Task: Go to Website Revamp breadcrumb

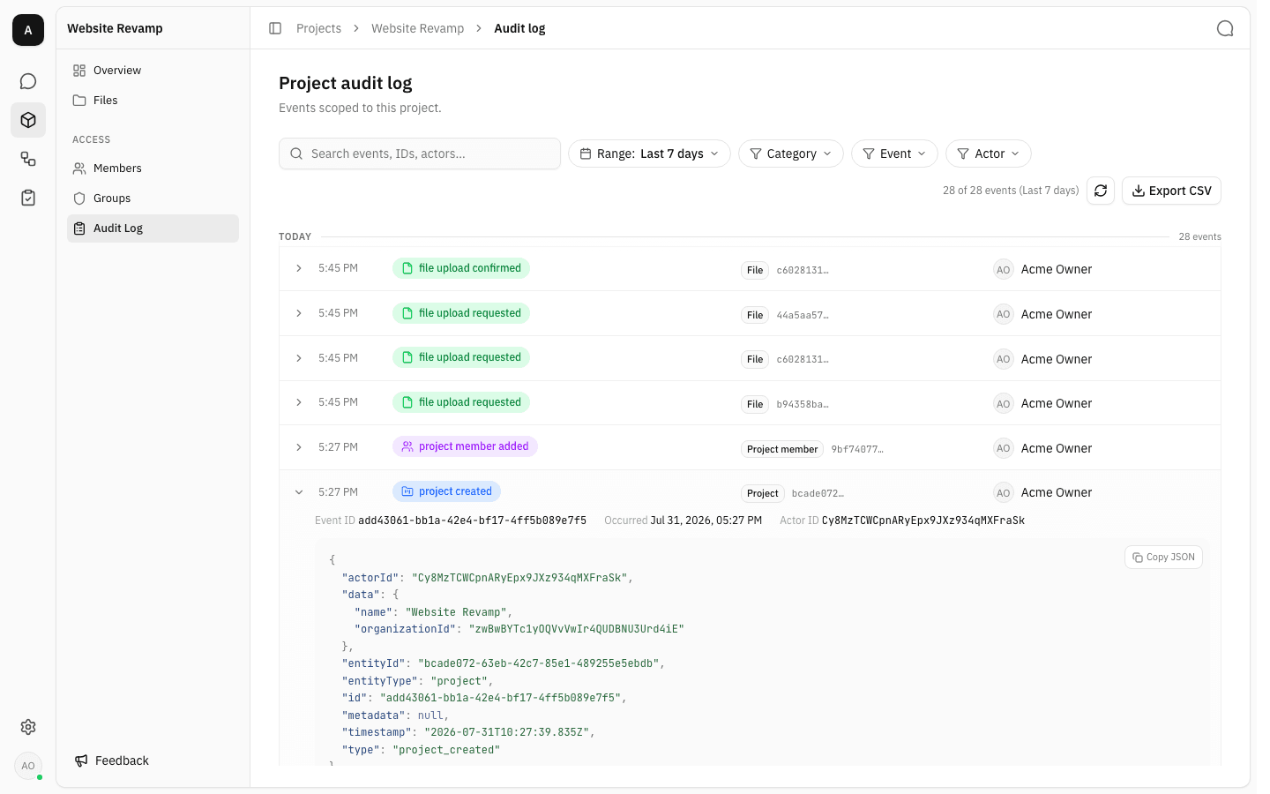Action: [417, 28]
